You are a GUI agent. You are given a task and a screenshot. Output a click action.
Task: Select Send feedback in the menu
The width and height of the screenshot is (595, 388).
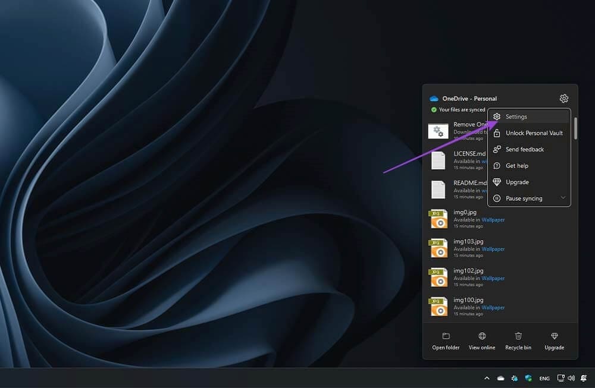[529, 149]
